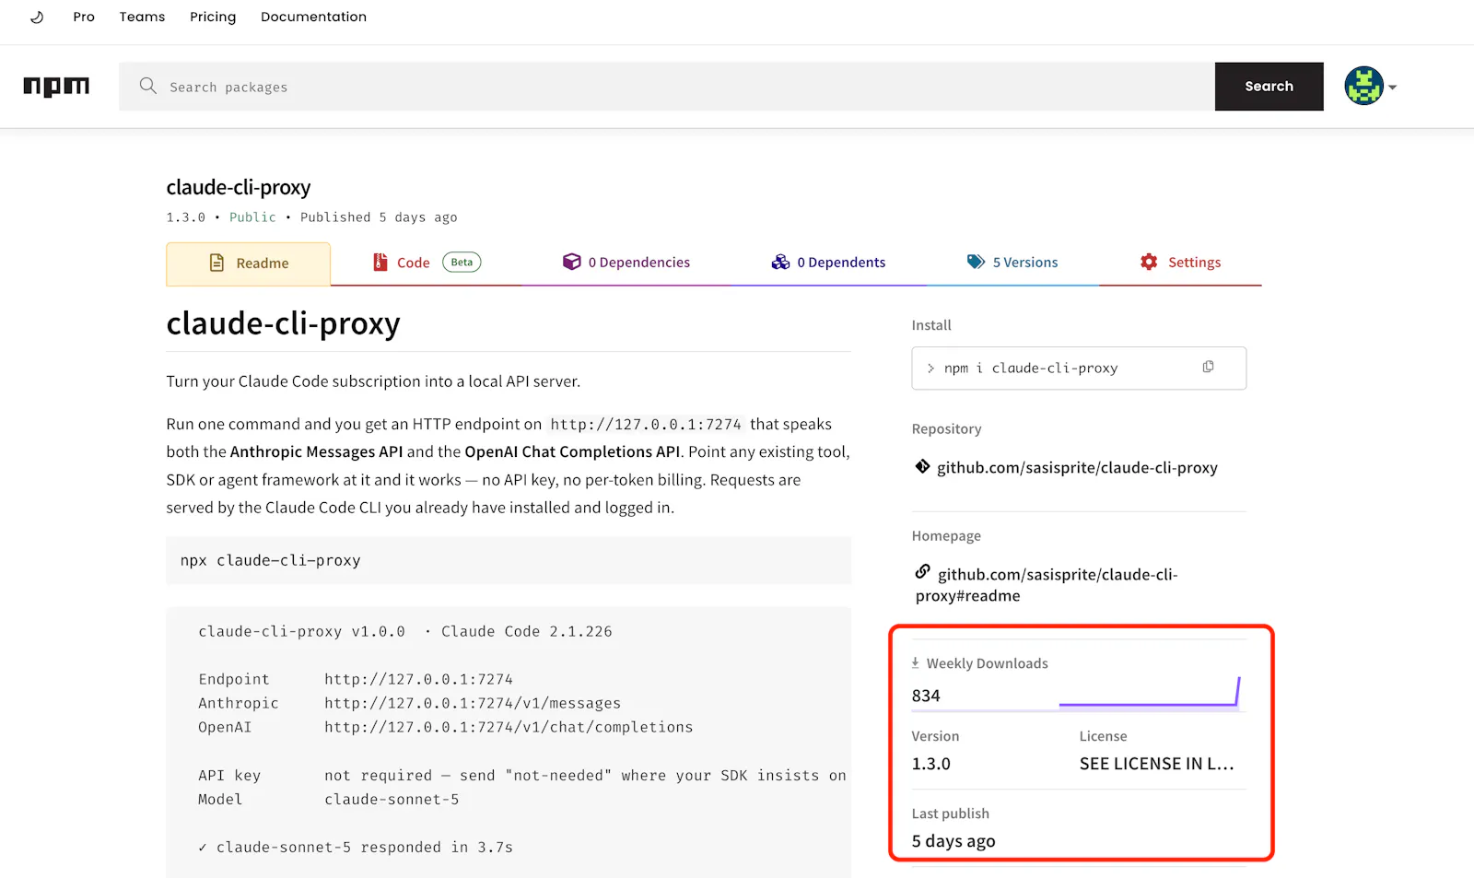Image resolution: width=1474 pixels, height=878 pixels.
Task: Open the GitHub repository link
Action: (x=1077, y=467)
